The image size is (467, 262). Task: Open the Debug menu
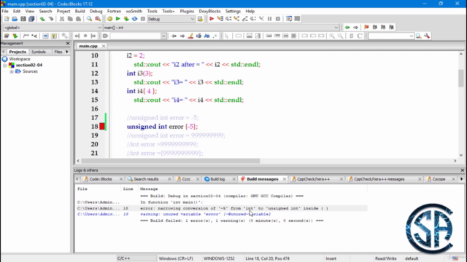(96, 11)
